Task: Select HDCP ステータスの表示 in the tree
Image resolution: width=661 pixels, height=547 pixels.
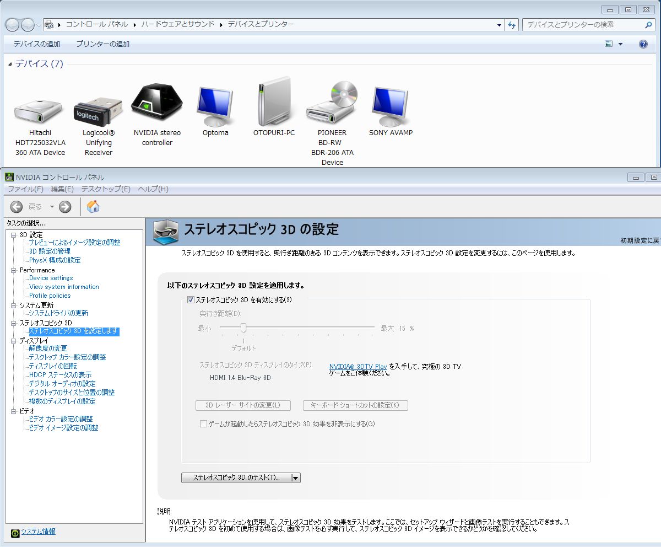Action: tap(60, 375)
